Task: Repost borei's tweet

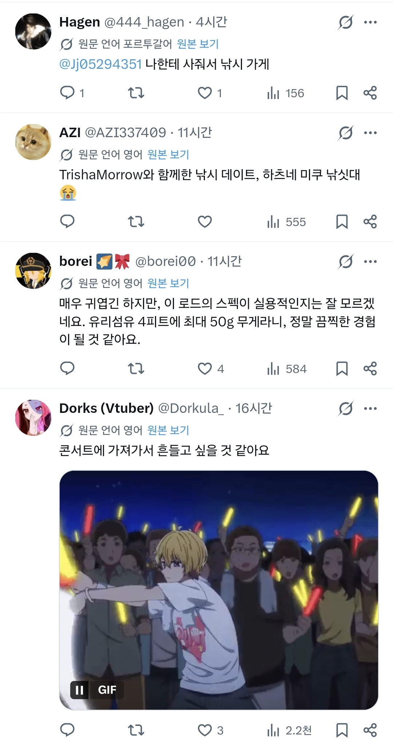Action: (x=136, y=368)
